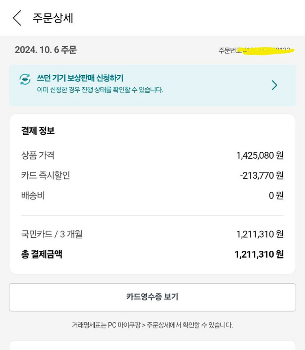The width and height of the screenshot is (305, 350).
Task: Tap the 총 결제금액 label
Action: [x=42, y=254]
